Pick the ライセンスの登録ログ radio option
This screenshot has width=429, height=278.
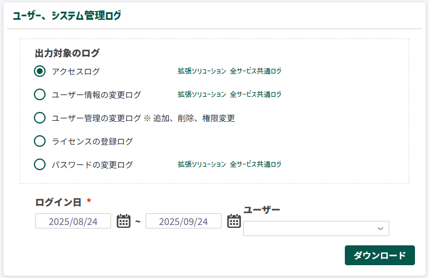[x=40, y=141]
